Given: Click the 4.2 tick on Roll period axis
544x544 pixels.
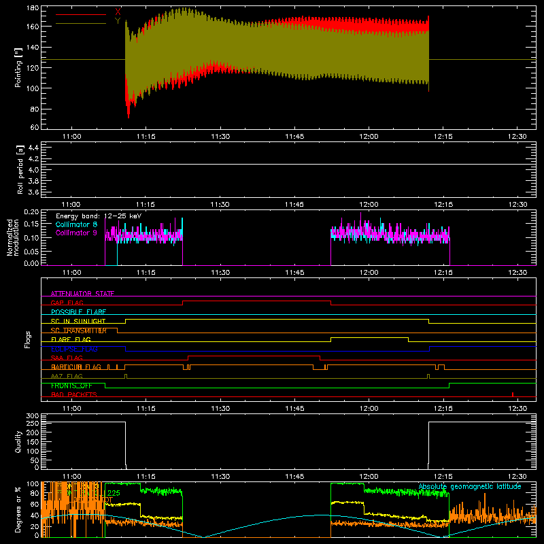Looking at the screenshot, I should point(33,159).
